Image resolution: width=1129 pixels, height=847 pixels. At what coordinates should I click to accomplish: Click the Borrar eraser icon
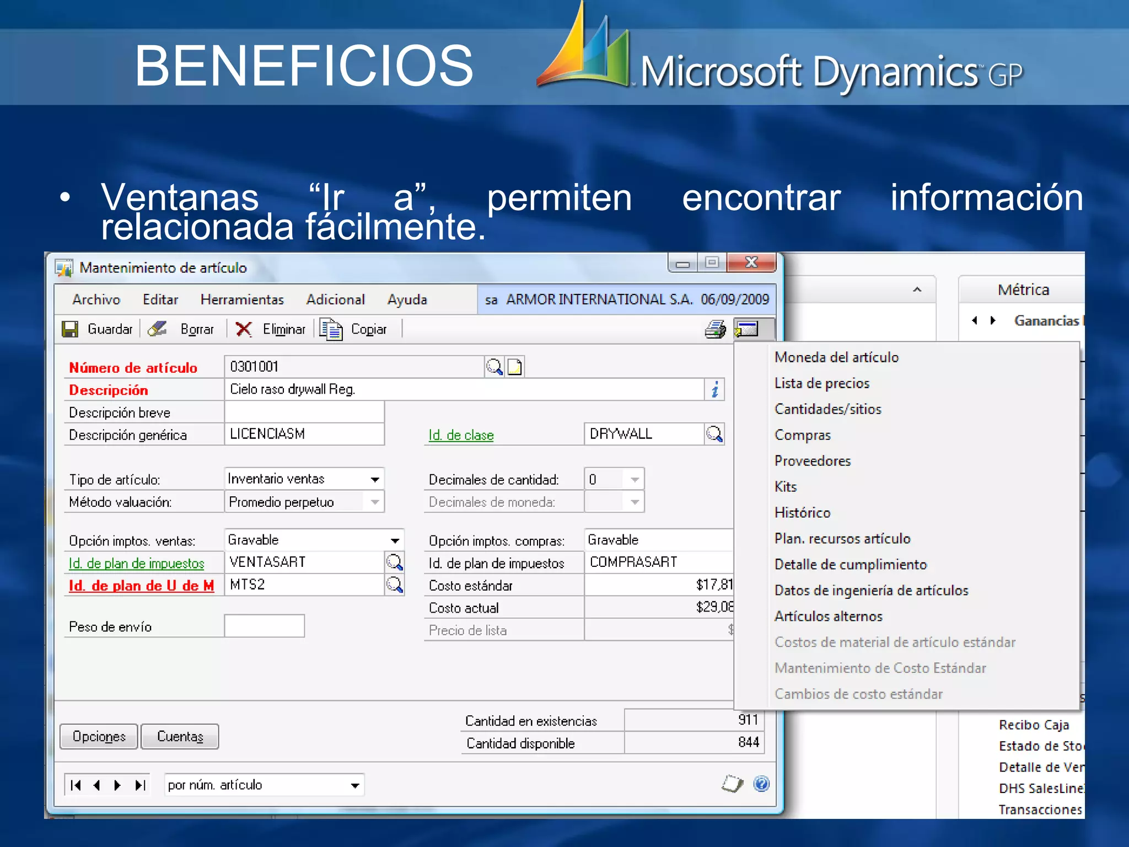[157, 329]
